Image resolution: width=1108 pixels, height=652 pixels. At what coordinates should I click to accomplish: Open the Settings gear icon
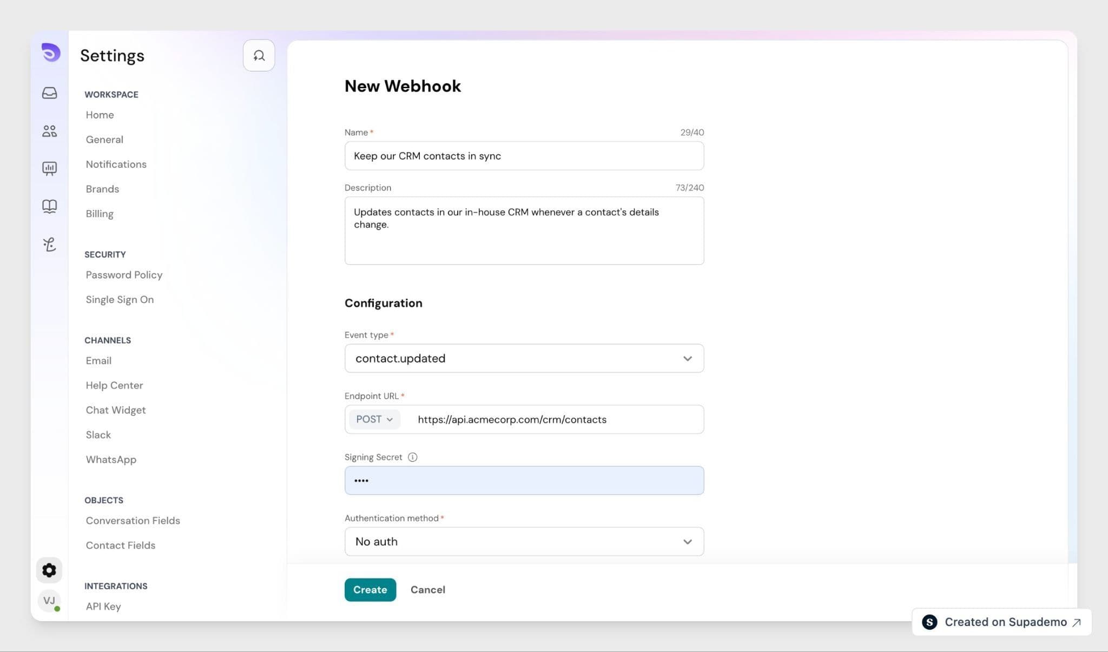point(49,570)
